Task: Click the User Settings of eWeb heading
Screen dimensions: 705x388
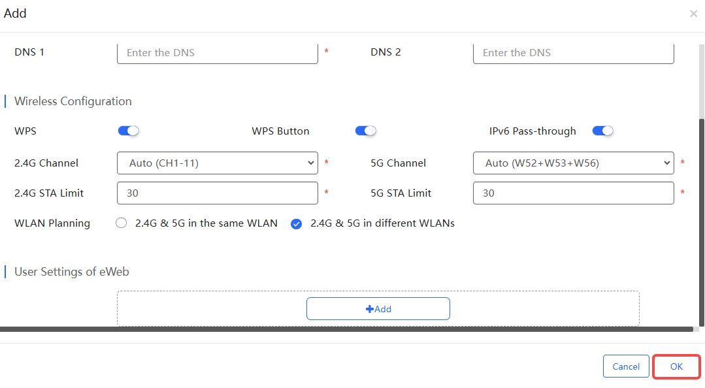Action: [x=71, y=272]
